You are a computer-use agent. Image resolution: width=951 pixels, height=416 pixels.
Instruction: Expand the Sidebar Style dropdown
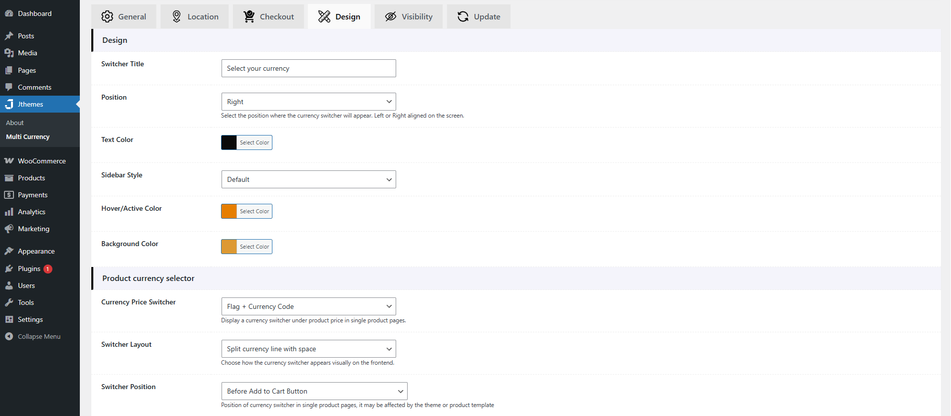[x=308, y=179]
